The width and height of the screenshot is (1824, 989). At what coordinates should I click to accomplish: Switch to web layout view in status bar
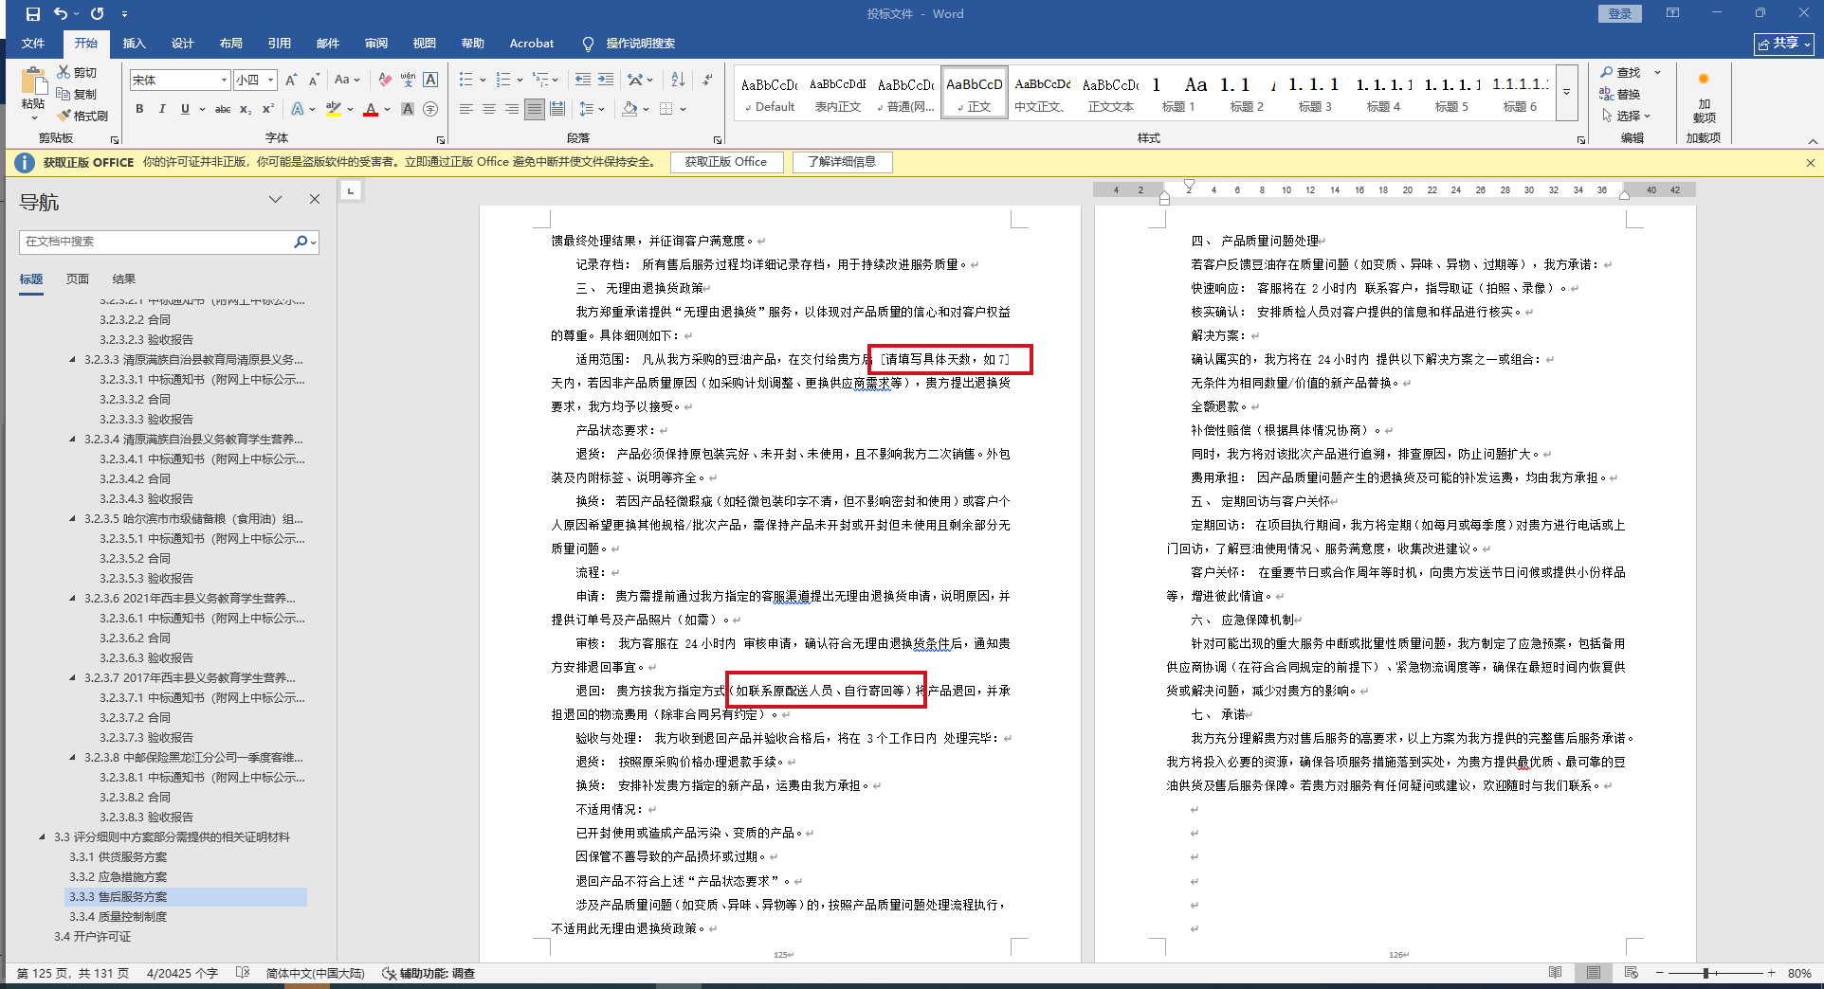(1631, 973)
